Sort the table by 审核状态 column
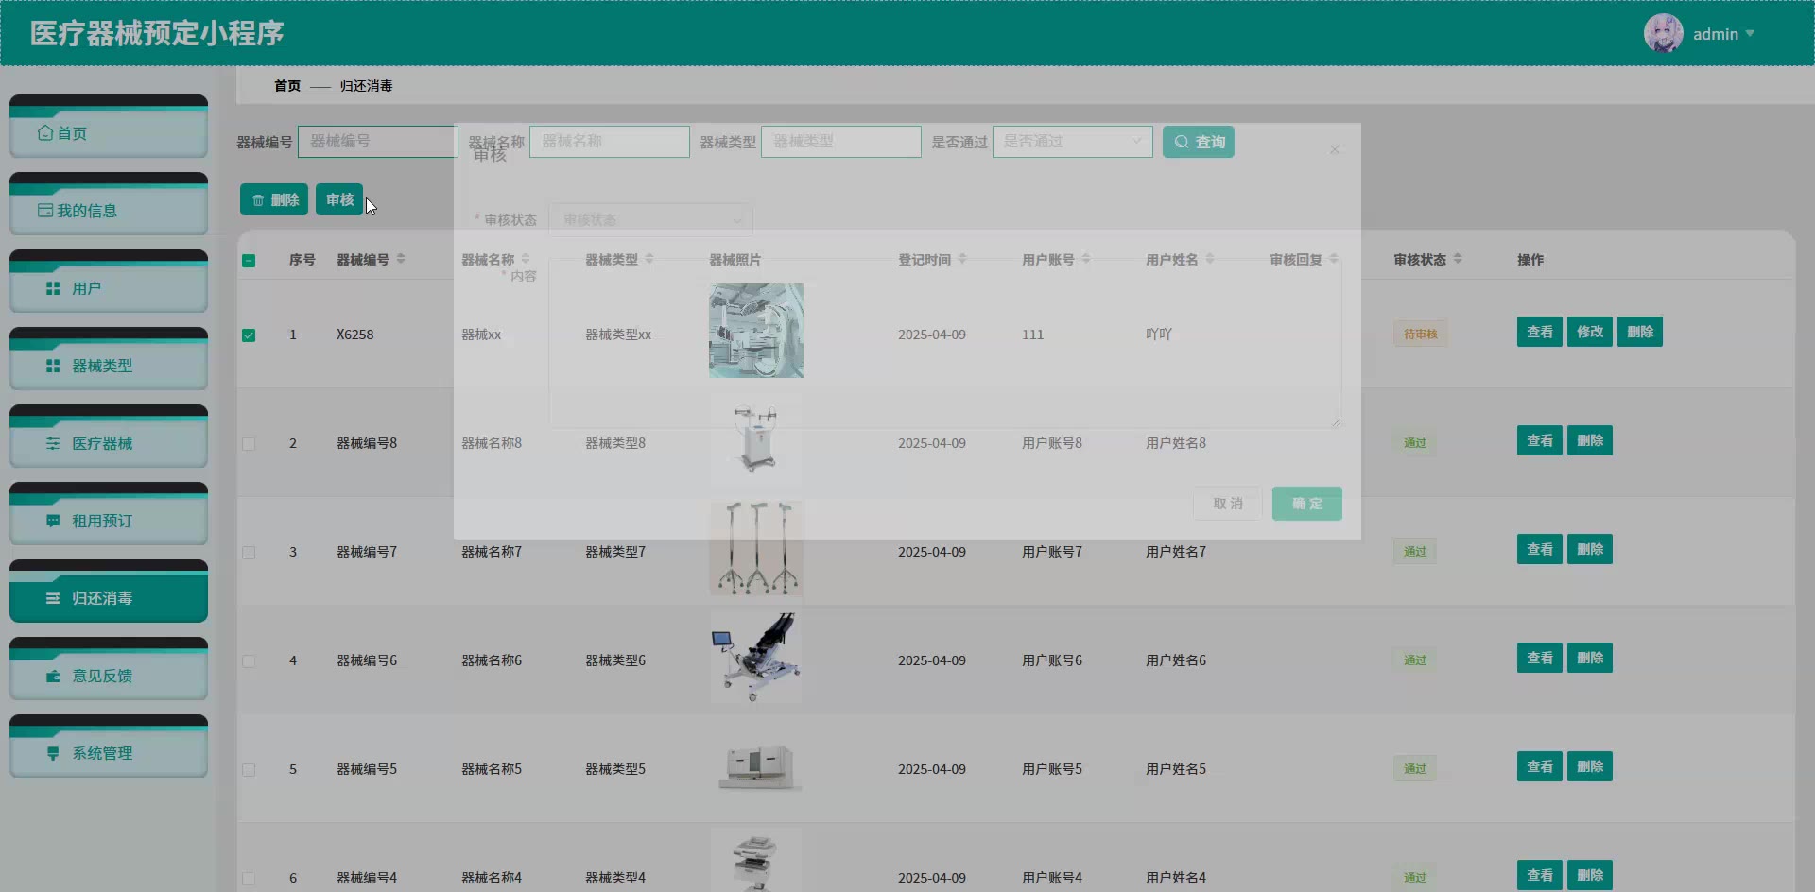The width and height of the screenshot is (1815, 892). (1458, 259)
